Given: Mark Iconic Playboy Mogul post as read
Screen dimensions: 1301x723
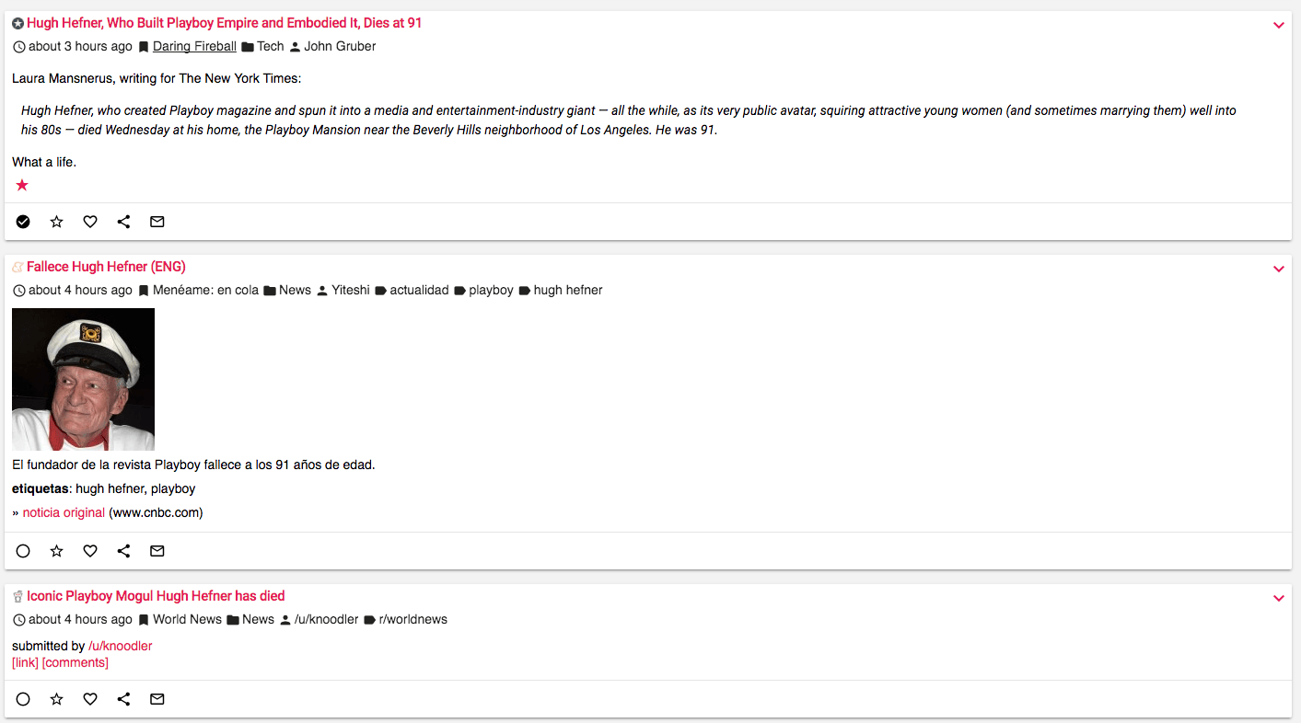Looking at the screenshot, I should point(23,699).
